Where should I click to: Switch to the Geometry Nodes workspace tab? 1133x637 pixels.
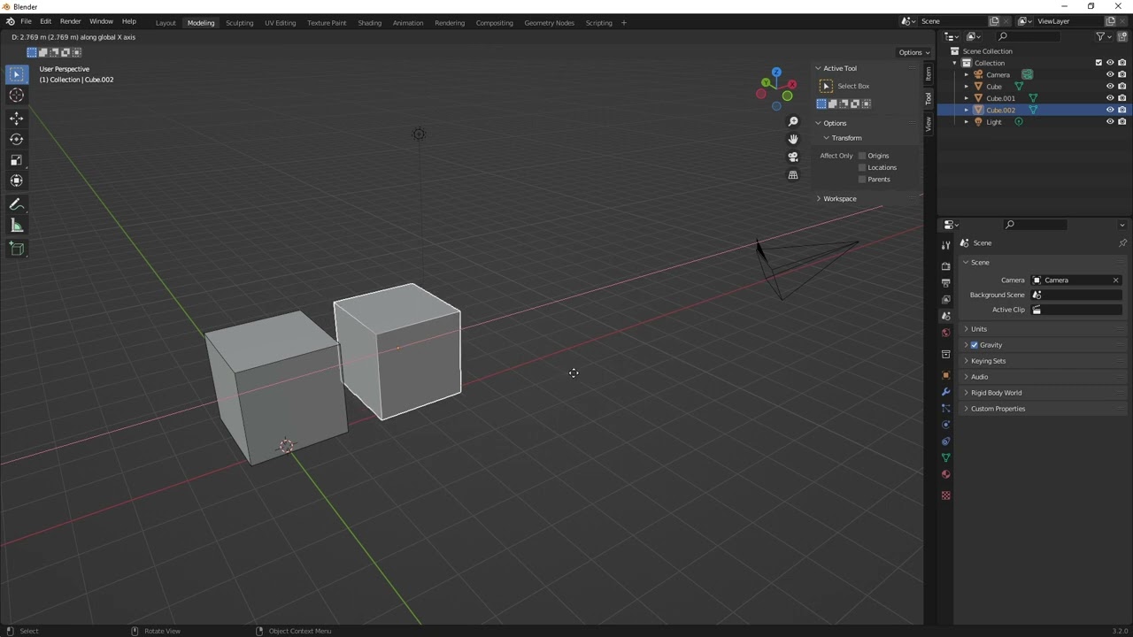point(549,23)
